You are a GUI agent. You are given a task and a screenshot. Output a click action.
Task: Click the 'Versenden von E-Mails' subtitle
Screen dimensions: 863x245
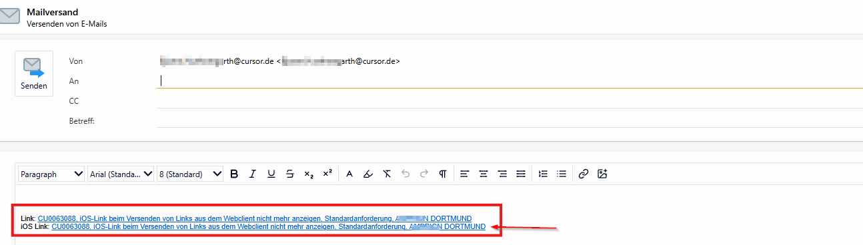coord(67,24)
